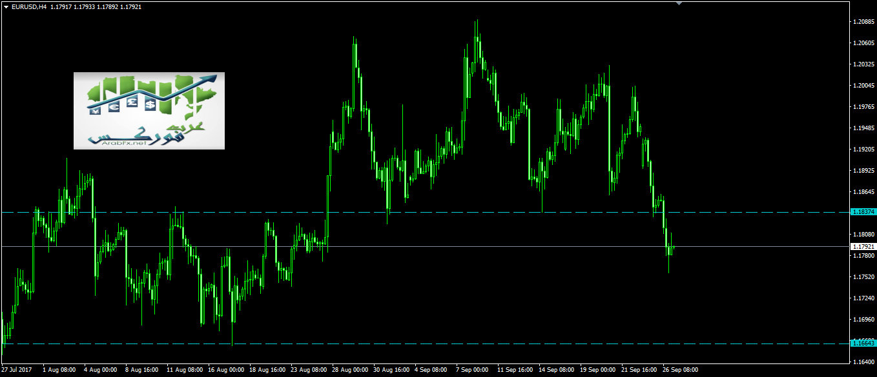The image size is (877, 377).
Task: Click the 16 Aug 00:00 time label
Action: point(225,371)
